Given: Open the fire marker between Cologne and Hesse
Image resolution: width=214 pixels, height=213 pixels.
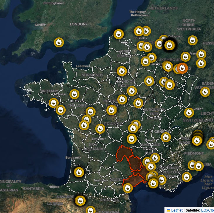Looking at the screenshot, I should click(x=192, y=40).
